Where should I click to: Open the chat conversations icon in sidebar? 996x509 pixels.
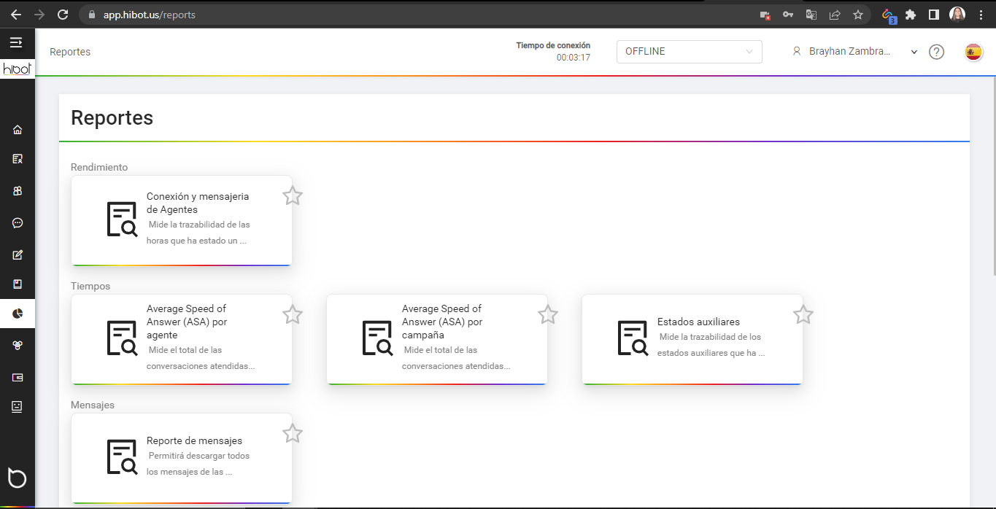pos(17,222)
